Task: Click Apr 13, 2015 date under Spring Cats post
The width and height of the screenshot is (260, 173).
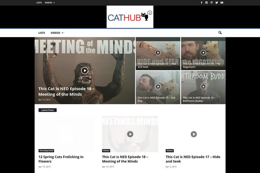Action: (45, 167)
